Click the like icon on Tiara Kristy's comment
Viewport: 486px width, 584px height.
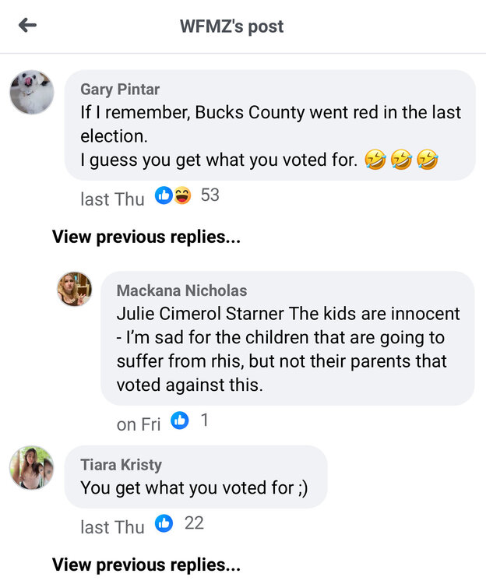point(164,524)
